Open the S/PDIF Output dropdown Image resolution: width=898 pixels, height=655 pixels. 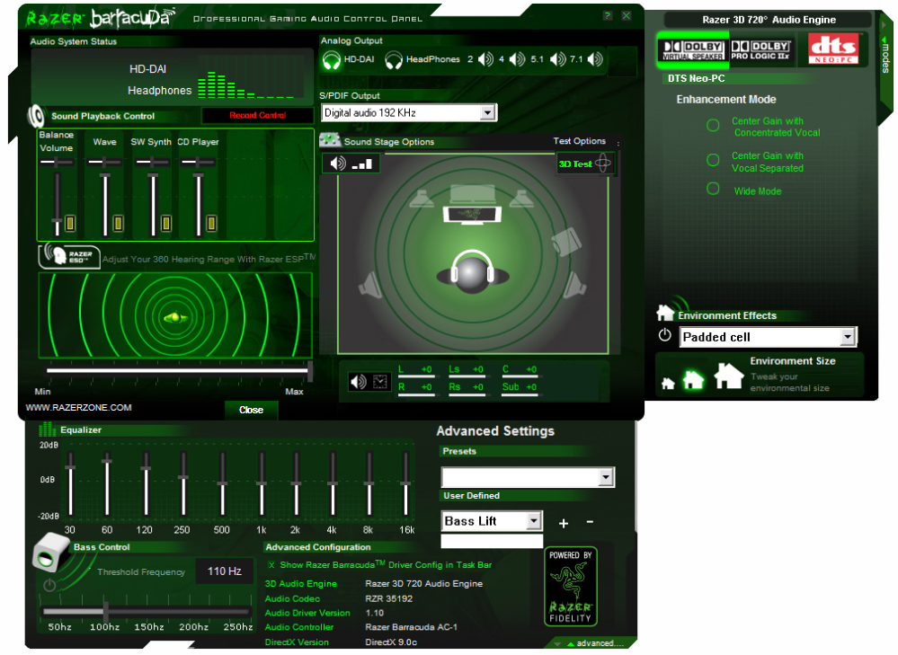click(487, 113)
